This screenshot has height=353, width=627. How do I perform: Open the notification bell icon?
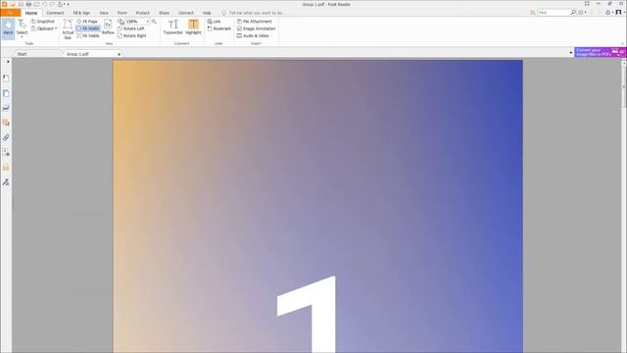point(608,13)
